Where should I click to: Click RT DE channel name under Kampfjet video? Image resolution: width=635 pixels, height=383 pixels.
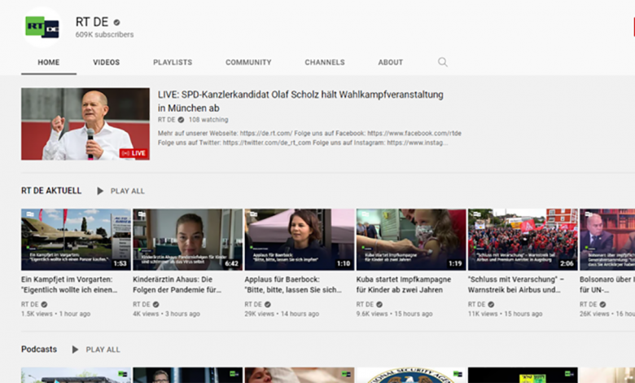point(30,305)
